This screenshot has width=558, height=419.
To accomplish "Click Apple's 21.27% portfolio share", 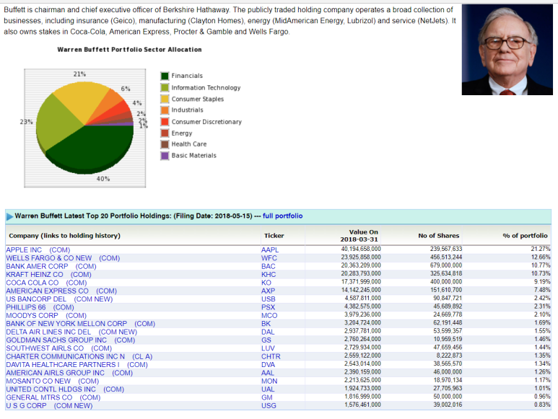I will (x=541, y=249).
